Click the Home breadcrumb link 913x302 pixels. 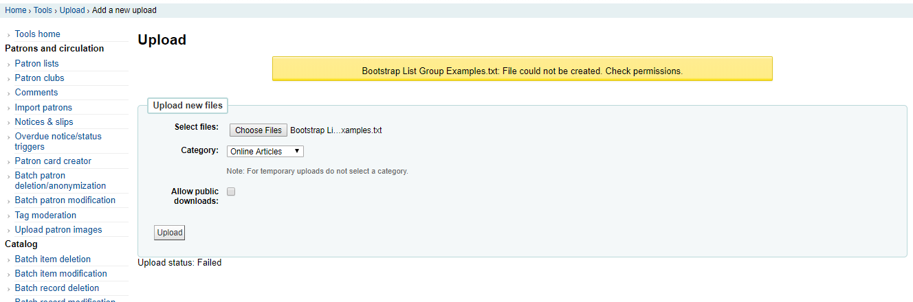coord(15,10)
